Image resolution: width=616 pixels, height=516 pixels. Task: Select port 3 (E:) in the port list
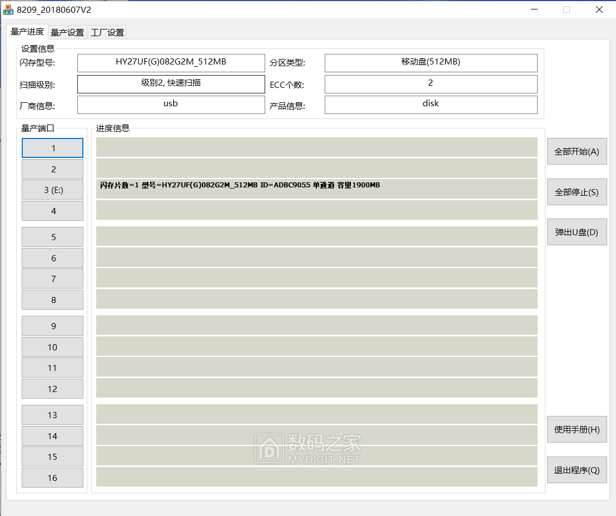pyautogui.click(x=52, y=190)
